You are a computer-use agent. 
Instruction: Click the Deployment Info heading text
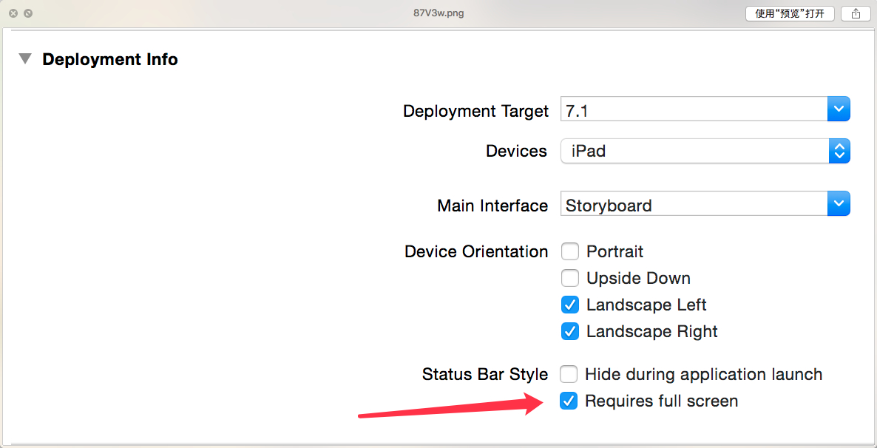pos(110,59)
